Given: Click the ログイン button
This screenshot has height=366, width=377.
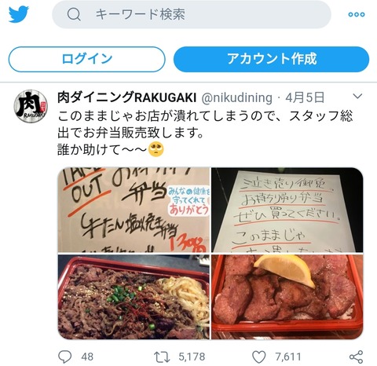Looking at the screenshot, I should (87, 59).
